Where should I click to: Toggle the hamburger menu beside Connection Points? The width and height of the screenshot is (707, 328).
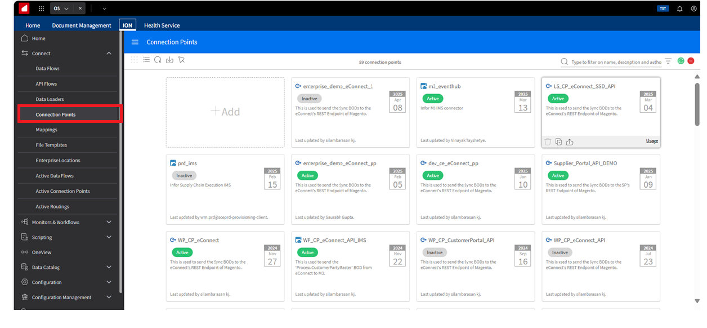(x=135, y=42)
